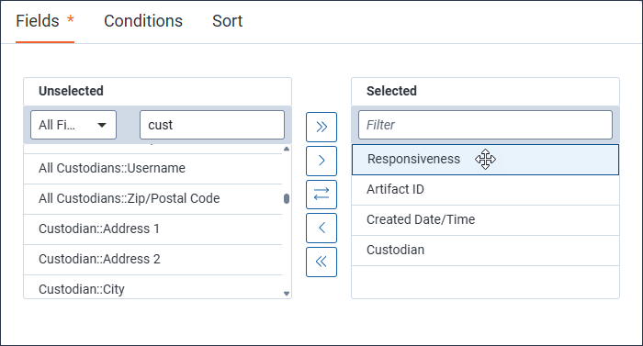Select 'Responsiveness' in the Selected list
The width and height of the screenshot is (643, 346).
[x=485, y=160]
